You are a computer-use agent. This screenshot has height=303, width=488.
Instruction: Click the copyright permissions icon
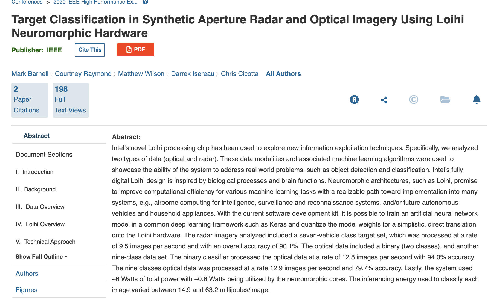point(413,100)
